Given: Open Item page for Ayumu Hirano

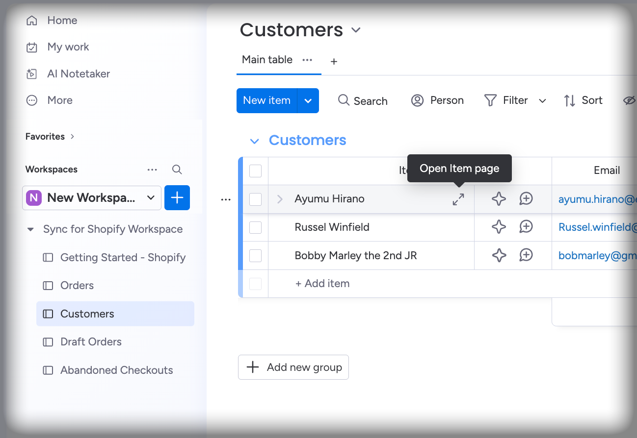Looking at the screenshot, I should click(x=458, y=199).
